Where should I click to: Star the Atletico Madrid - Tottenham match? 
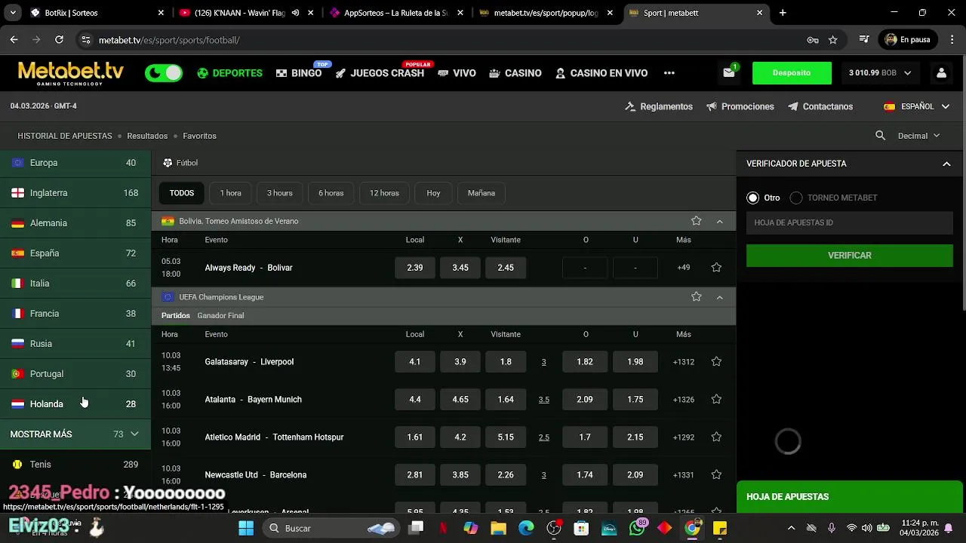click(716, 437)
